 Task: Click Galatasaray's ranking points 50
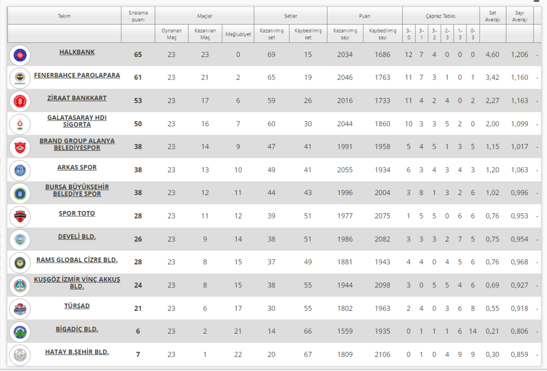coord(138,124)
